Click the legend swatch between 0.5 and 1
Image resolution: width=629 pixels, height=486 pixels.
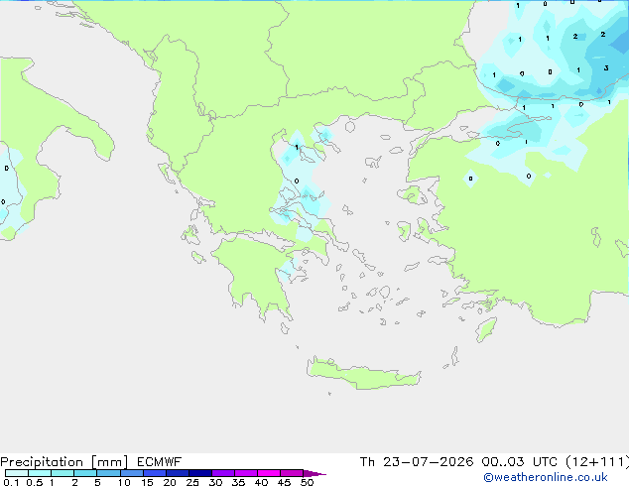(x=40, y=473)
